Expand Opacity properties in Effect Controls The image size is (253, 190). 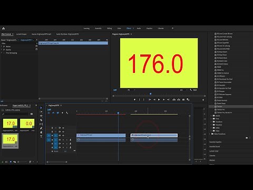pos(2,50)
